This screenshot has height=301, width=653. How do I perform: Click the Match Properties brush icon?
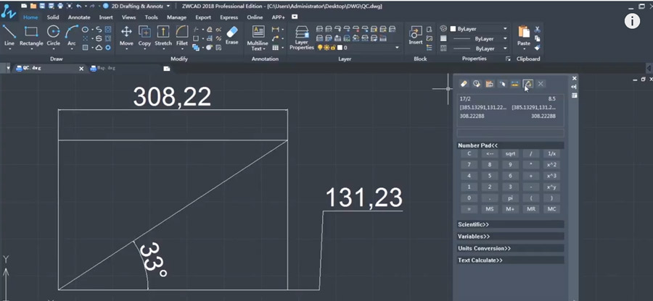537,48
